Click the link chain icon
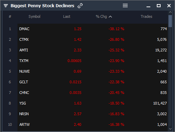This screenshot has height=132, width=175. (80, 6)
